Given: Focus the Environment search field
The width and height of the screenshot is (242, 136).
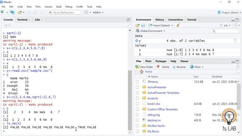Looking at the screenshot, I should (225, 31).
